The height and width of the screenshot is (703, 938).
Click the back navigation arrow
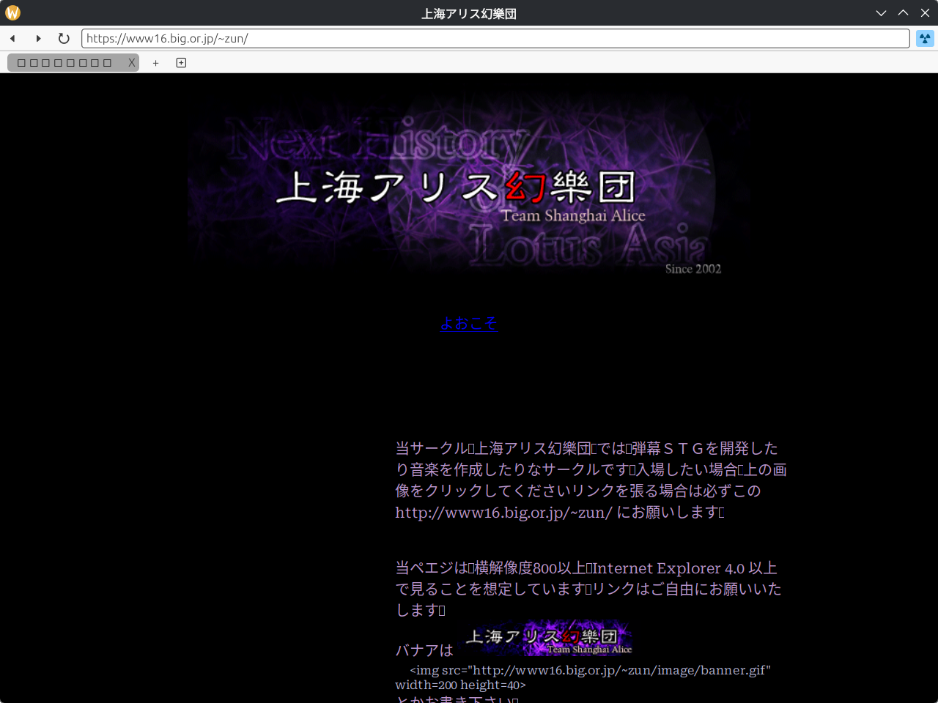pyautogui.click(x=12, y=38)
